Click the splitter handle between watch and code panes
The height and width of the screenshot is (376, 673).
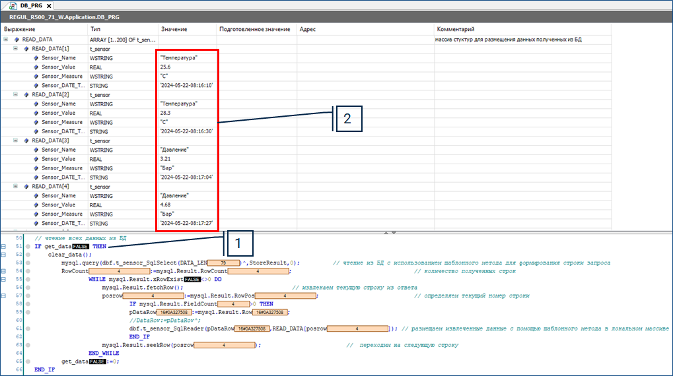coord(390,232)
